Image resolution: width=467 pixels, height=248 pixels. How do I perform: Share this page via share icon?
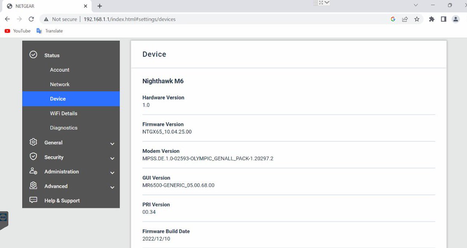coord(405,19)
